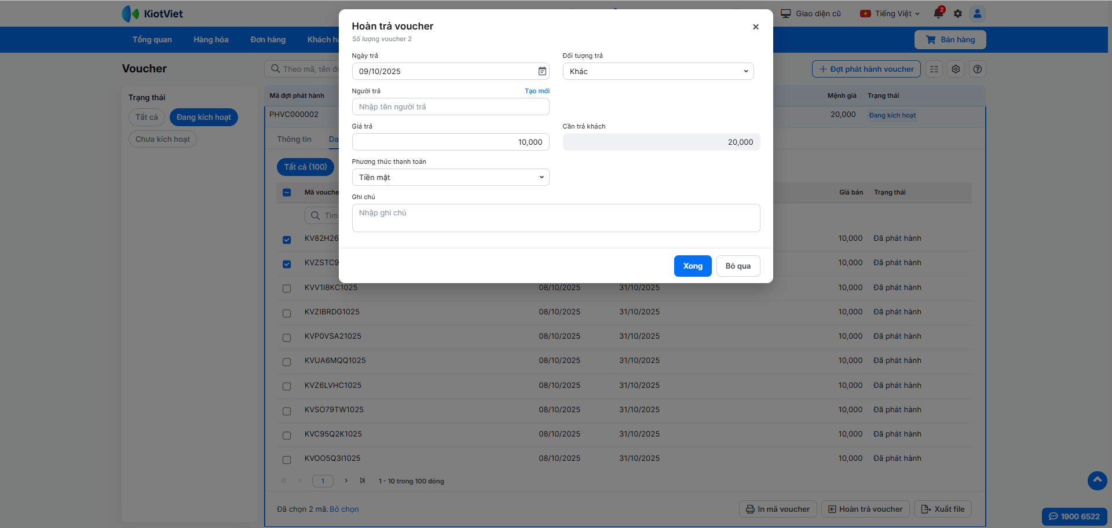This screenshot has width=1112, height=528.
Task: Check the KVUA6MQQ1025 voucher checkbox
Action: [287, 362]
